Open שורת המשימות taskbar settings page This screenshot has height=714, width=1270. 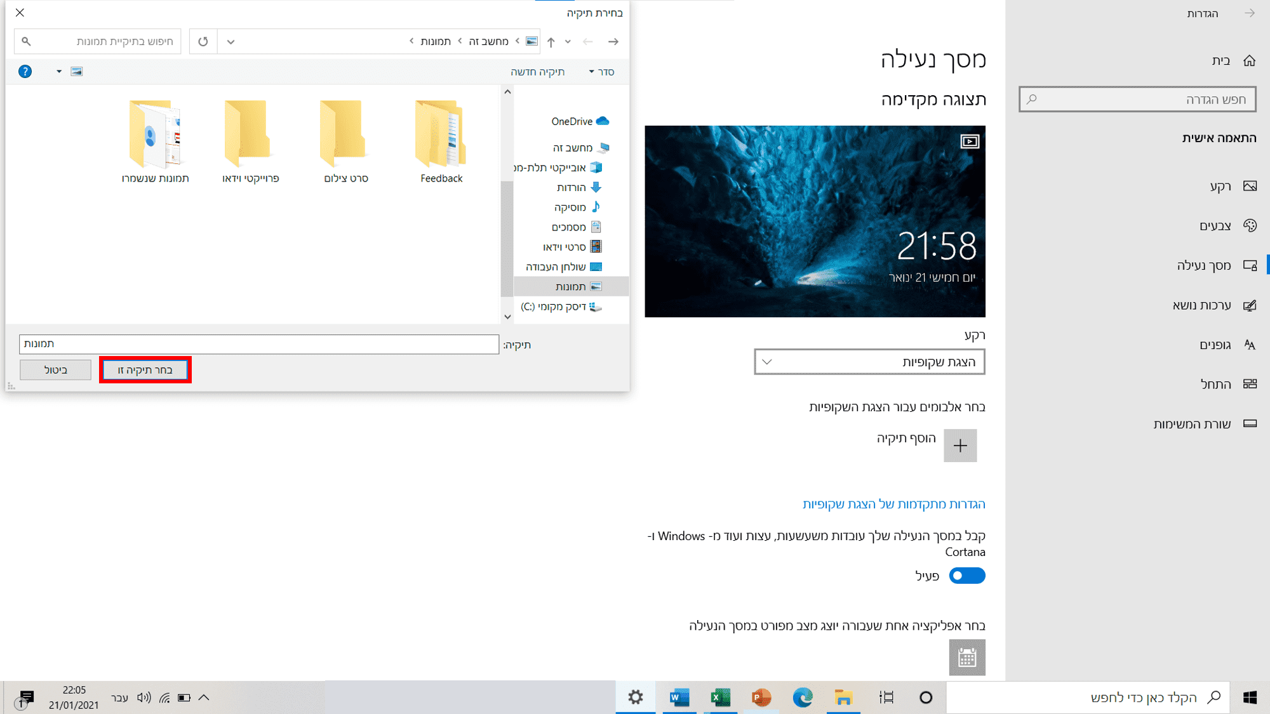[x=1205, y=424]
